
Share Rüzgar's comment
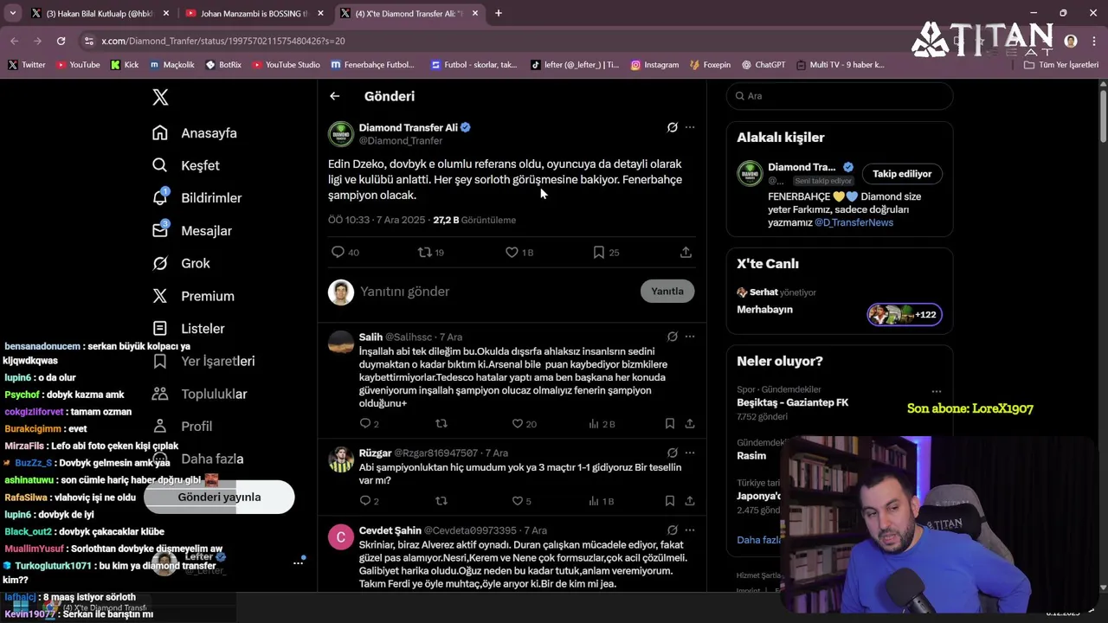pos(690,501)
